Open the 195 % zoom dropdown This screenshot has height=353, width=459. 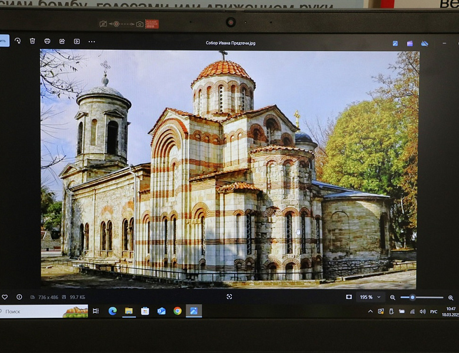pos(370,297)
